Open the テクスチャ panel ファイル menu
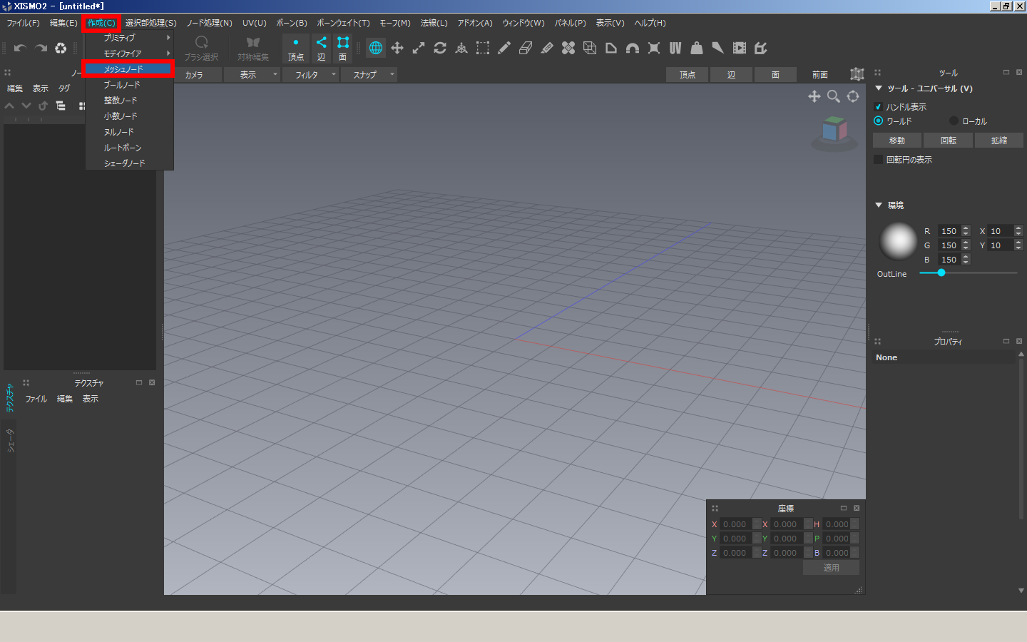This screenshot has width=1027, height=642. click(x=36, y=399)
